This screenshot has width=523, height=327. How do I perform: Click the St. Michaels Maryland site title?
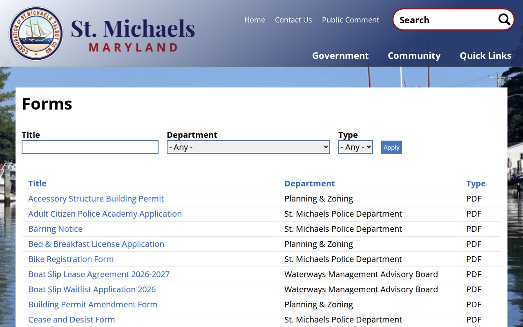pyautogui.click(x=133, y=35)
